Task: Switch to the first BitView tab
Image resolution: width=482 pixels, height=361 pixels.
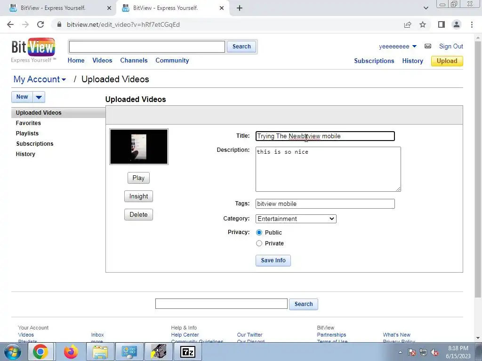Action: click(x=58, y=8)
